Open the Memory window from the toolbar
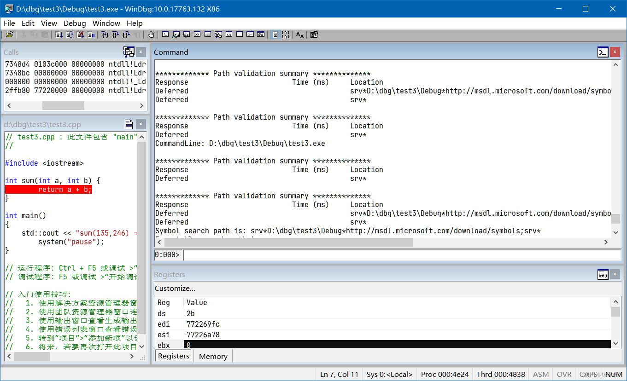 pyautogui.click(x=208, y=35)
